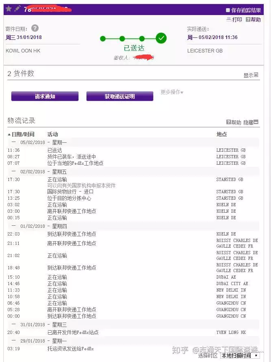This screenshot has height=362, width=271.
Task: Click LEICESTER GB destination under delivery date
Action: pyautogui.click(x=205, y=51)
